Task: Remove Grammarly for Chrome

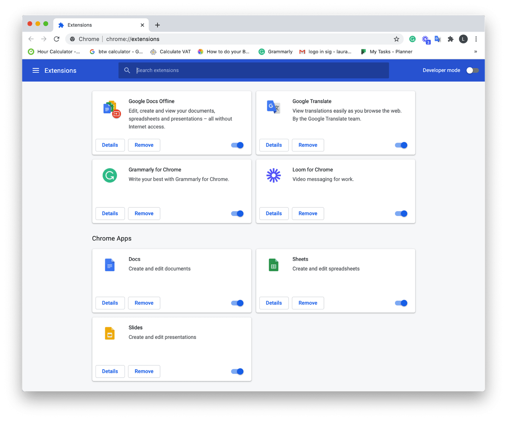Action: tap(144, 214)
